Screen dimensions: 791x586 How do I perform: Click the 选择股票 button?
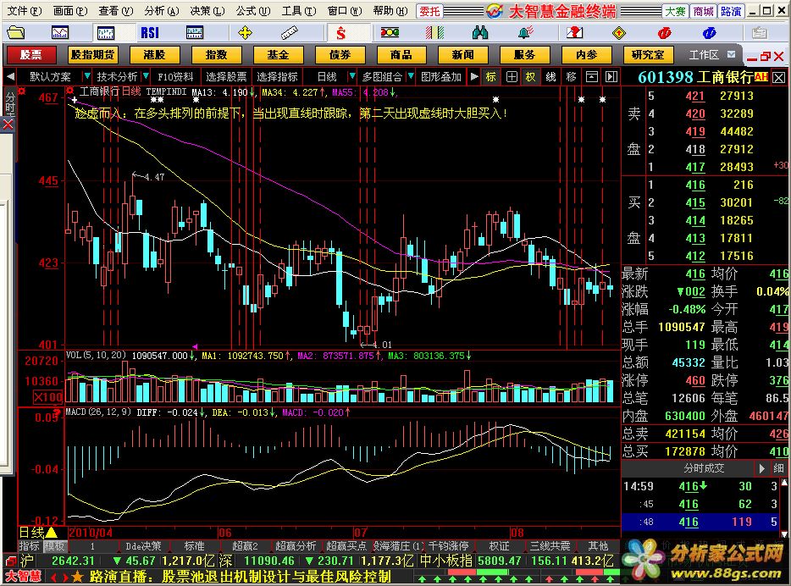pos(226,77)
